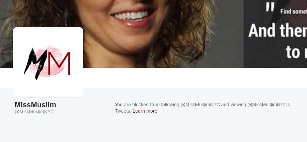Click the black brush-stroke M in logo
The height and width of the screenshot is (142, 307).
tap(35, 64)
